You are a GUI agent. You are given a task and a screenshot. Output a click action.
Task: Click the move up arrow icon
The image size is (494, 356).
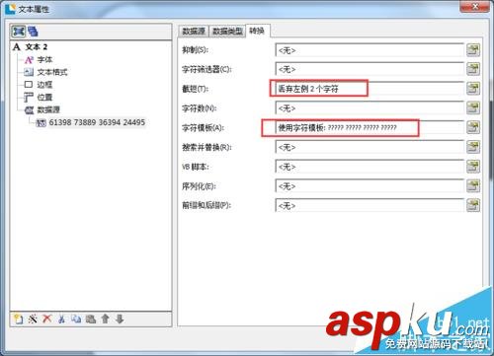coord(105,319)
